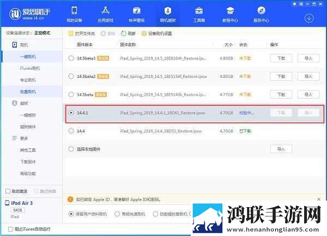Select the 14.4.1 firmware radio button
Viewport: 327px width, 236px height.
[71, 113]
